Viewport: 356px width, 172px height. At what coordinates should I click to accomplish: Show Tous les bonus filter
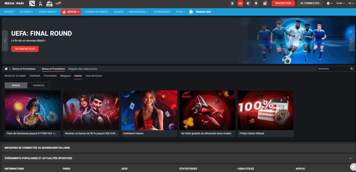[94, 76]
